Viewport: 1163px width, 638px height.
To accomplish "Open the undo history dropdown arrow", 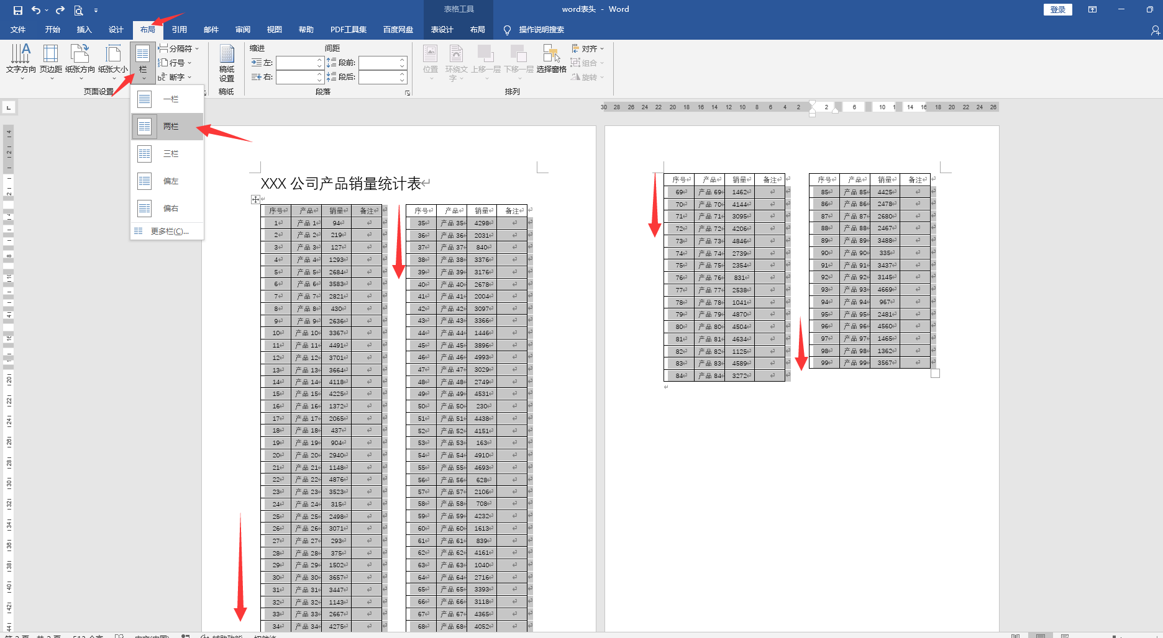I will (47, 10).
